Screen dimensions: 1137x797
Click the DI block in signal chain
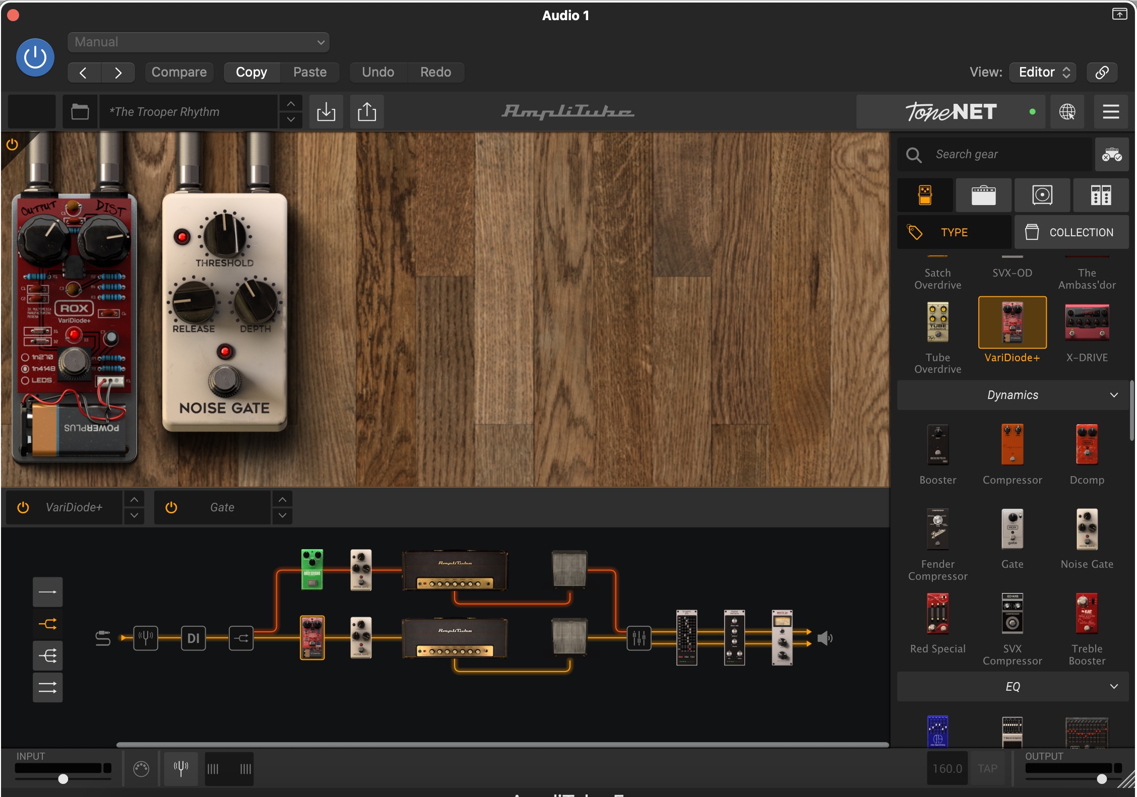(194, 638)
